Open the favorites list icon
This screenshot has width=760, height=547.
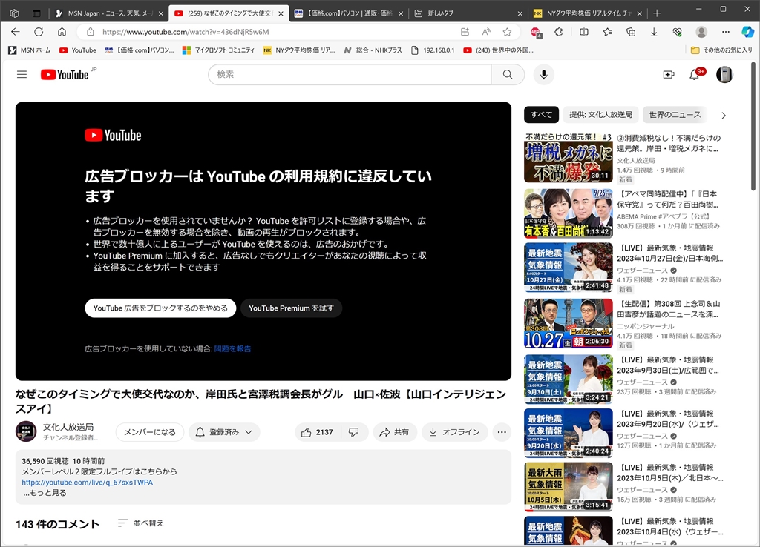point(607,32)
